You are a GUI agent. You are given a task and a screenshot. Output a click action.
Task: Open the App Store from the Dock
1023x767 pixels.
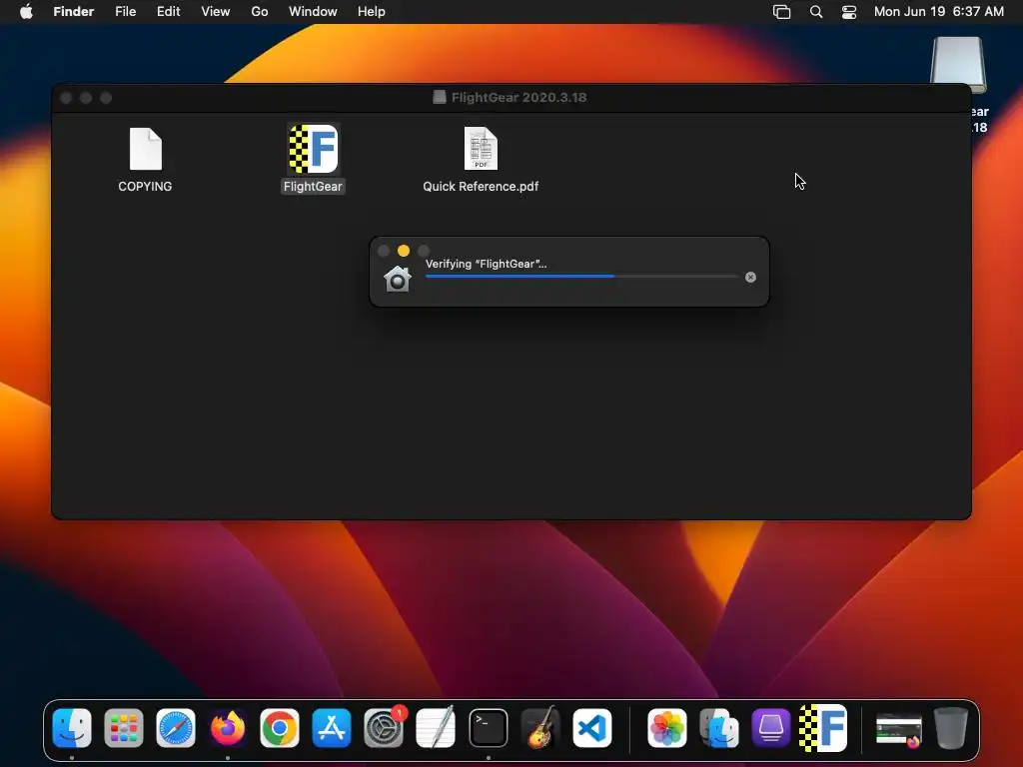pos(332,728)
